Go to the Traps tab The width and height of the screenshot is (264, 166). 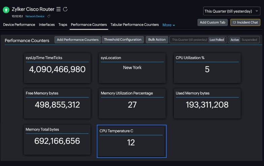63,25
